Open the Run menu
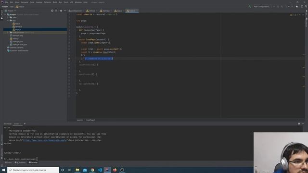 (60, 2)
